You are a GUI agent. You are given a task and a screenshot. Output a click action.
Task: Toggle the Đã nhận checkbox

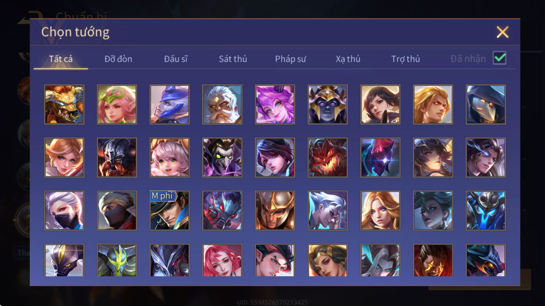click(x=500, y=58)
